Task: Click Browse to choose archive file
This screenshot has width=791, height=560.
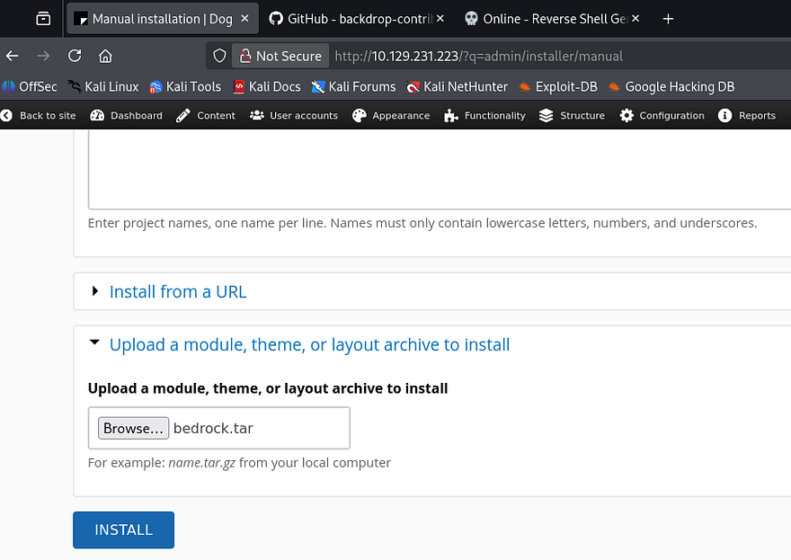Action: tap(133, 428)
